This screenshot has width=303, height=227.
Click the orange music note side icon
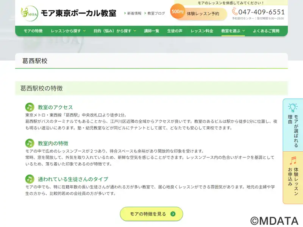[x=293, y=160]
